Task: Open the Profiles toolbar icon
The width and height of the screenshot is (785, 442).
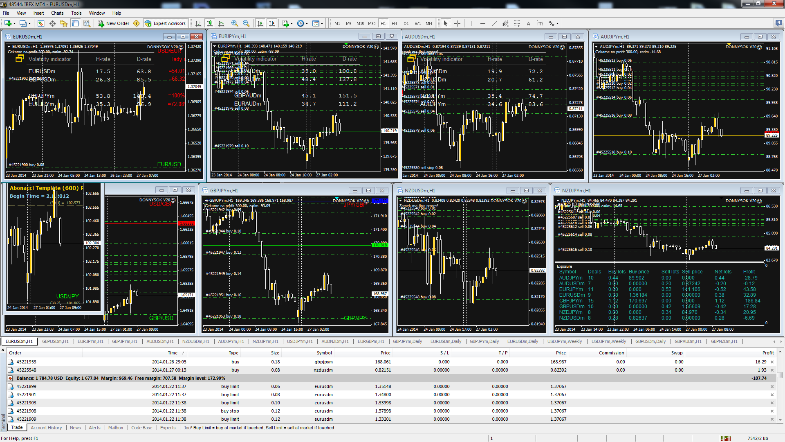Action: click(x=23, y=23)
